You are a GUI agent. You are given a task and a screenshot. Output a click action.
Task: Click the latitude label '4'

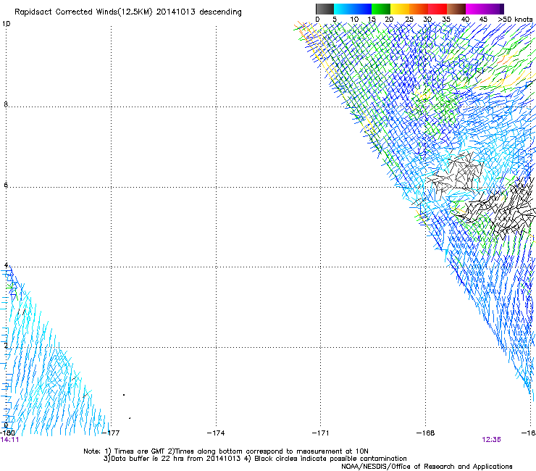coord(6,265)
